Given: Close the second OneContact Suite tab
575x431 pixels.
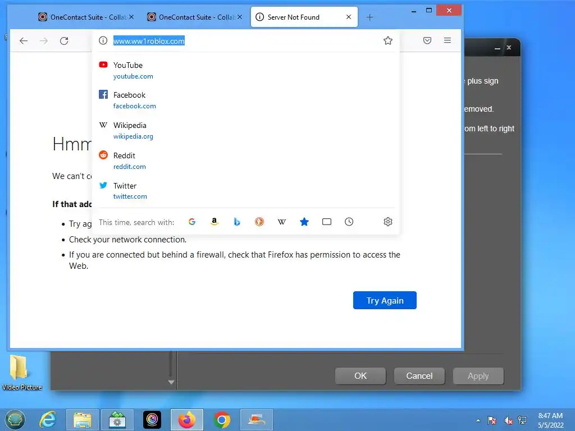Looking at the screenshot, I should point(240,17).
